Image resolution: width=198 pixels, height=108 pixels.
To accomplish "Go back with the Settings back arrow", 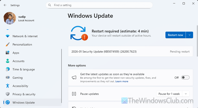I will pyautogui.click(x=5, y=5).
